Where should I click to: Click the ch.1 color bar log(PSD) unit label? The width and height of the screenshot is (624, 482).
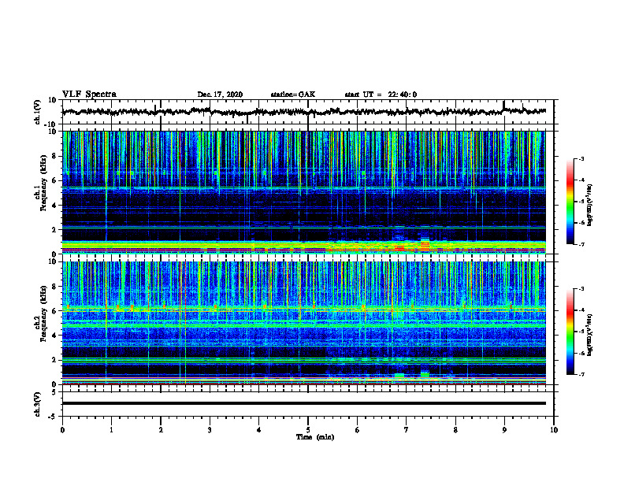click(590, 206)
